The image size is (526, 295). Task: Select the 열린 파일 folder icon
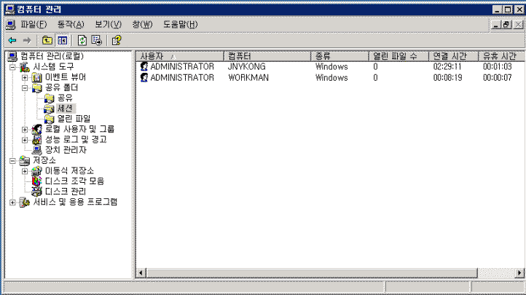tap(49, 119)
